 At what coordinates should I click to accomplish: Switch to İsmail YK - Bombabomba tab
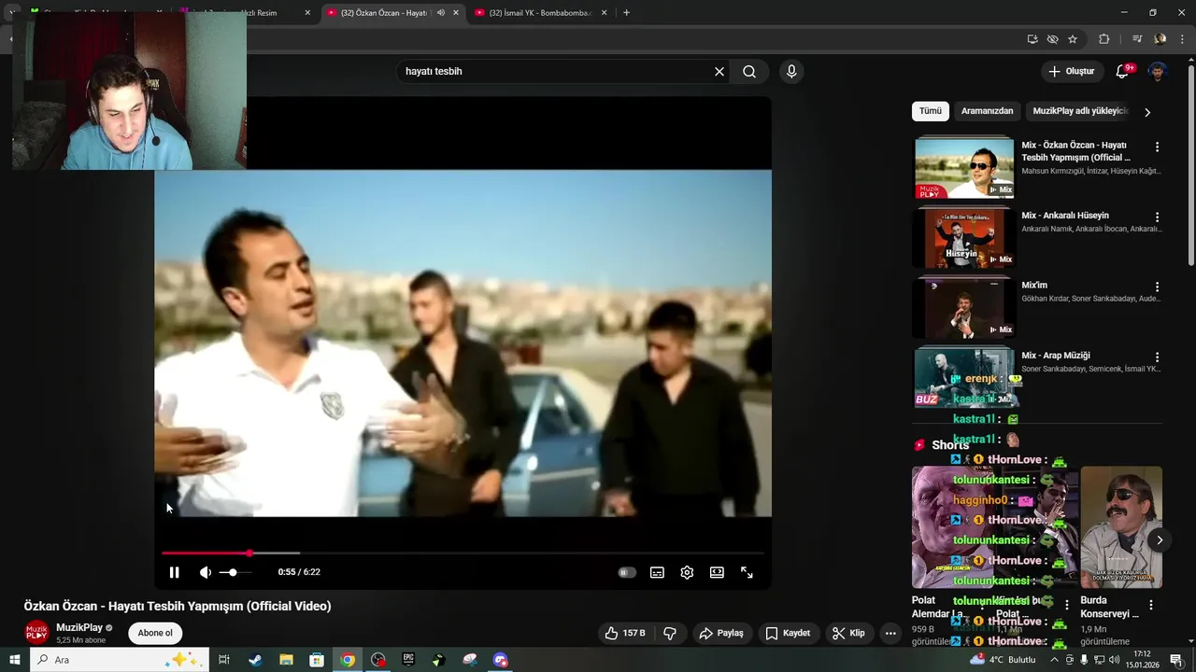point(542,13)
